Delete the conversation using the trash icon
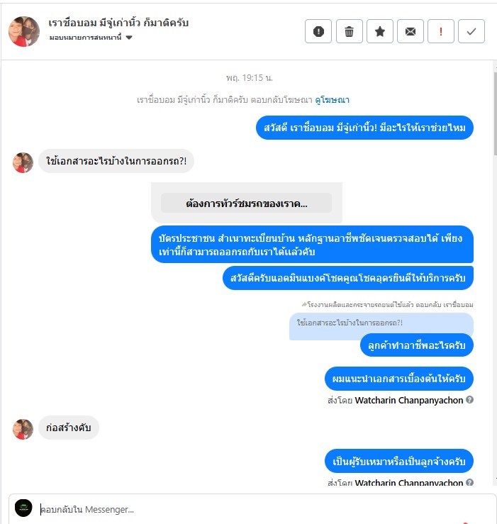The height and width of the screenshot is (524, 497). click(350, 31)
